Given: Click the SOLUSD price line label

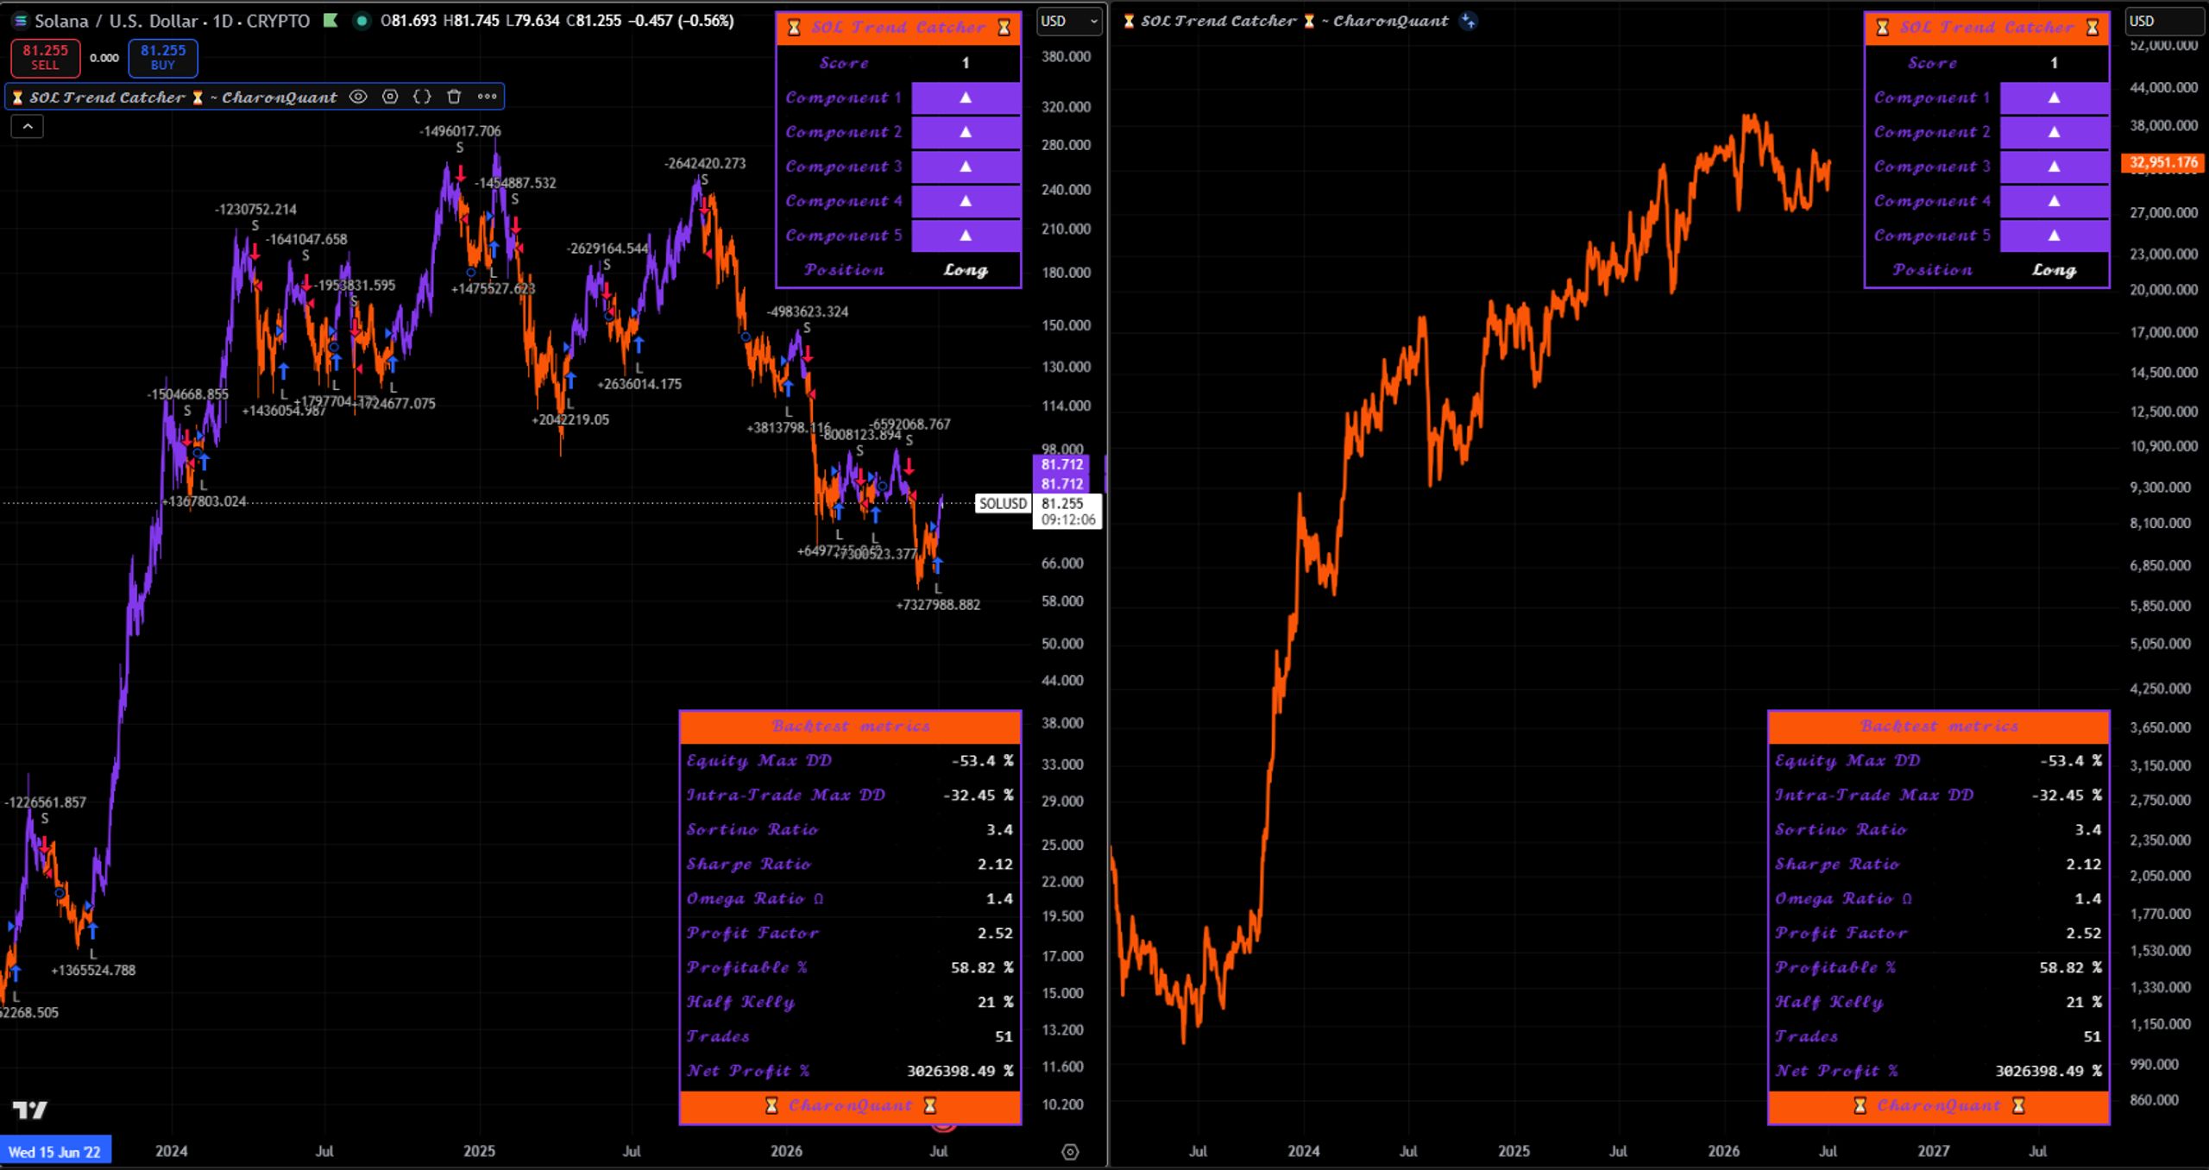Looking at the screenshot, I should (1003, 503).
